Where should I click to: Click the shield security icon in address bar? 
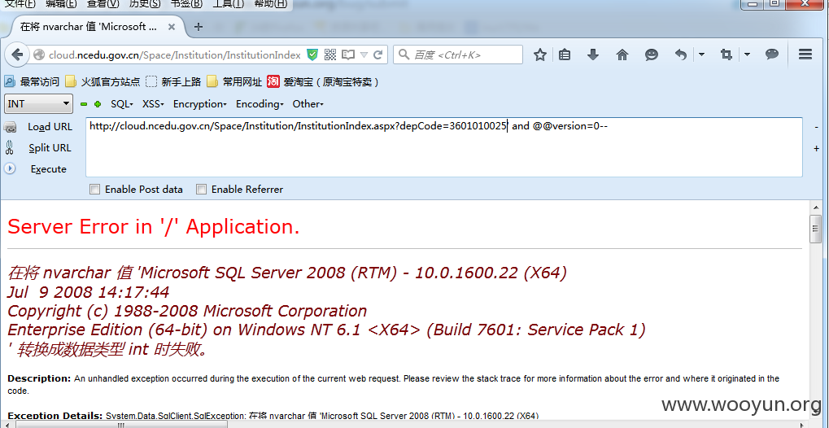(312, 55)
